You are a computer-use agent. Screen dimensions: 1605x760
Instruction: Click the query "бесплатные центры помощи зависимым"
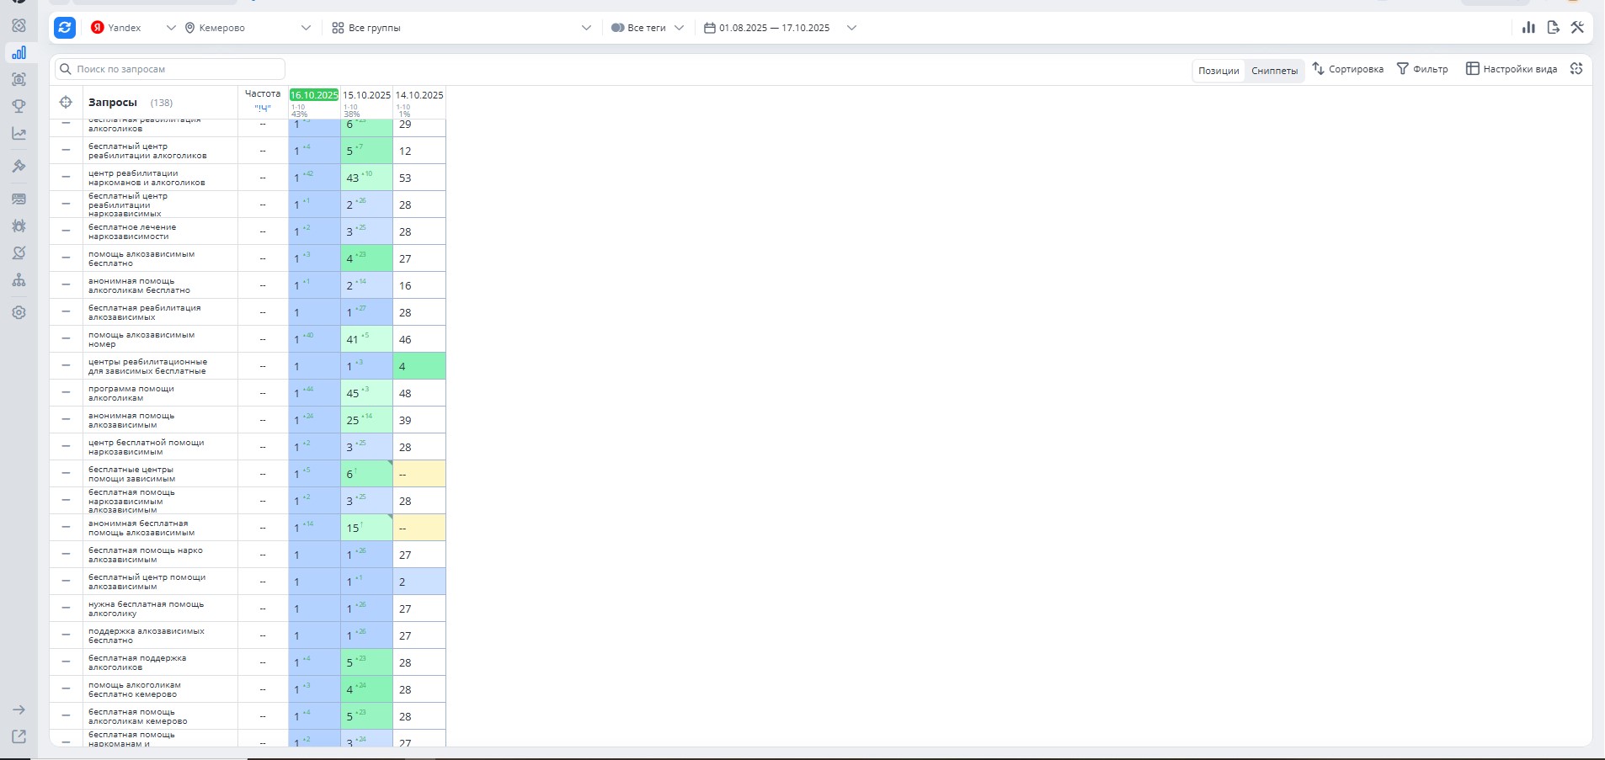point(131,474)
